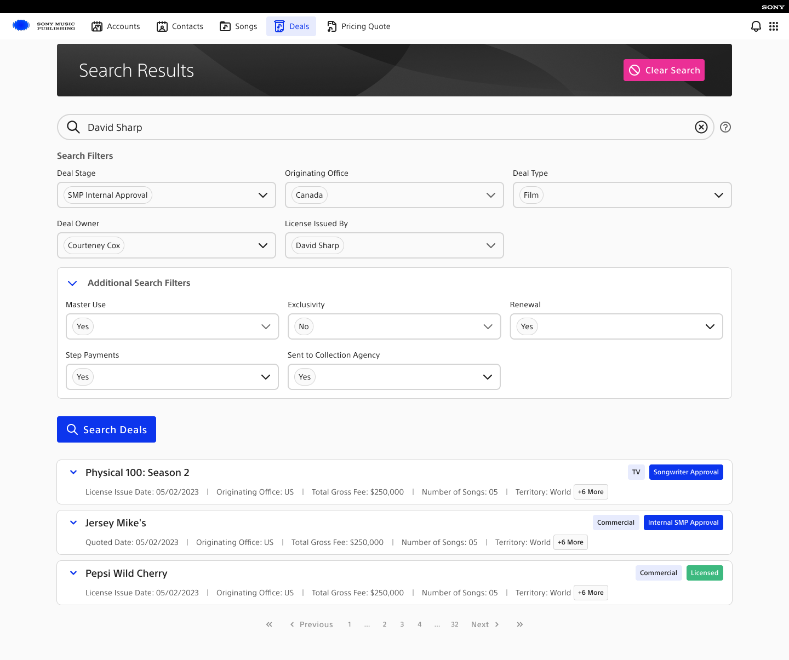Click the Songwriter Approval status badge

pos(686,472)
